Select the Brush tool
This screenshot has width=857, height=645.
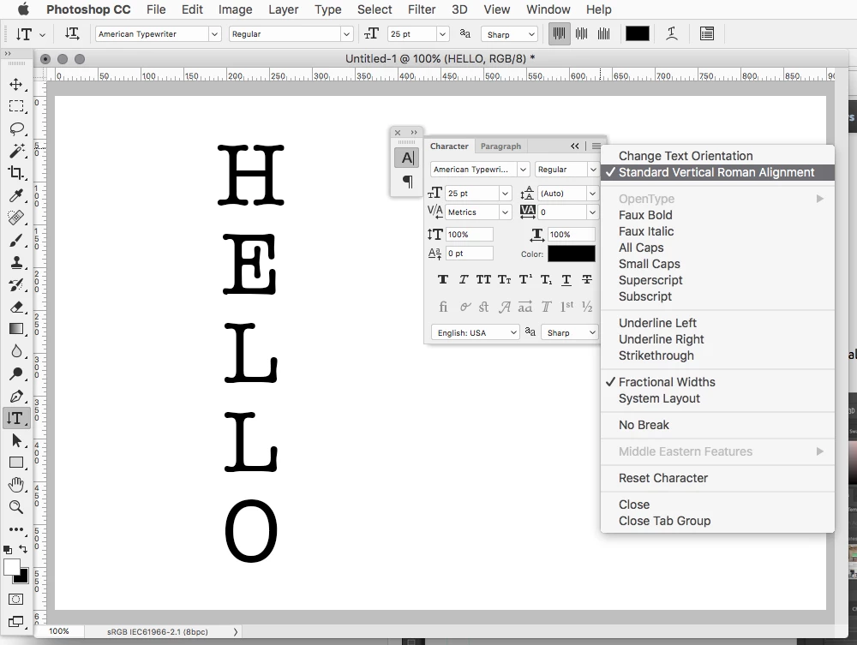point(15,240)
